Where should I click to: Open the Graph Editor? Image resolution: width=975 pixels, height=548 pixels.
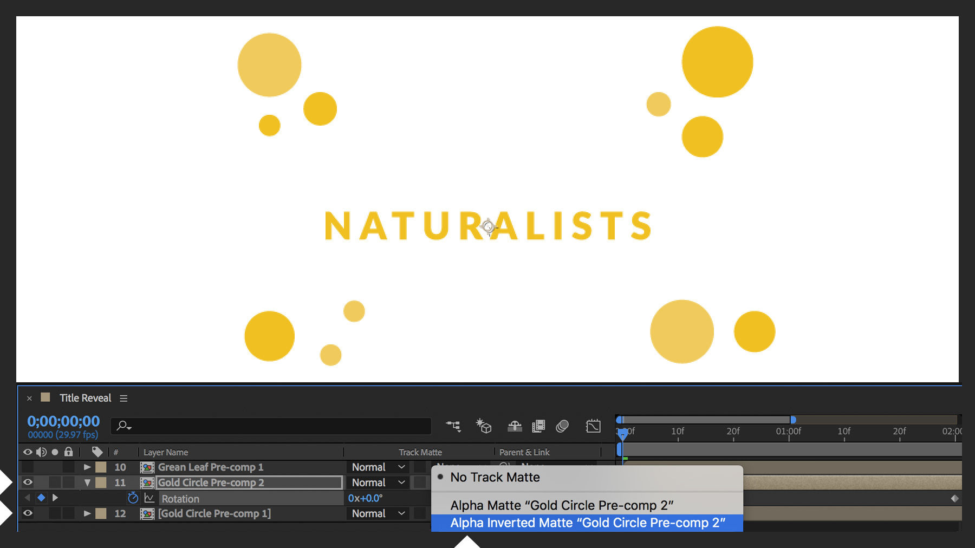(x=593, y=426)
